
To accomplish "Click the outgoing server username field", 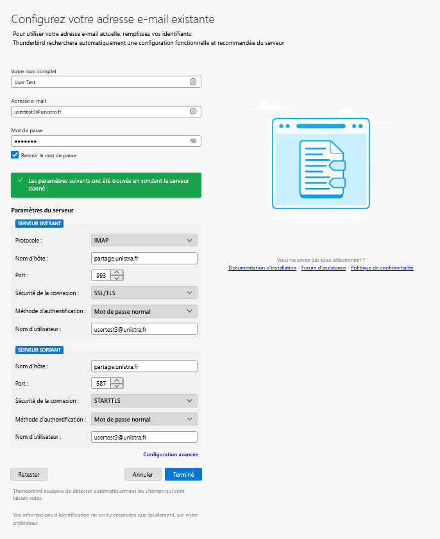I will (x=144, y=437).
